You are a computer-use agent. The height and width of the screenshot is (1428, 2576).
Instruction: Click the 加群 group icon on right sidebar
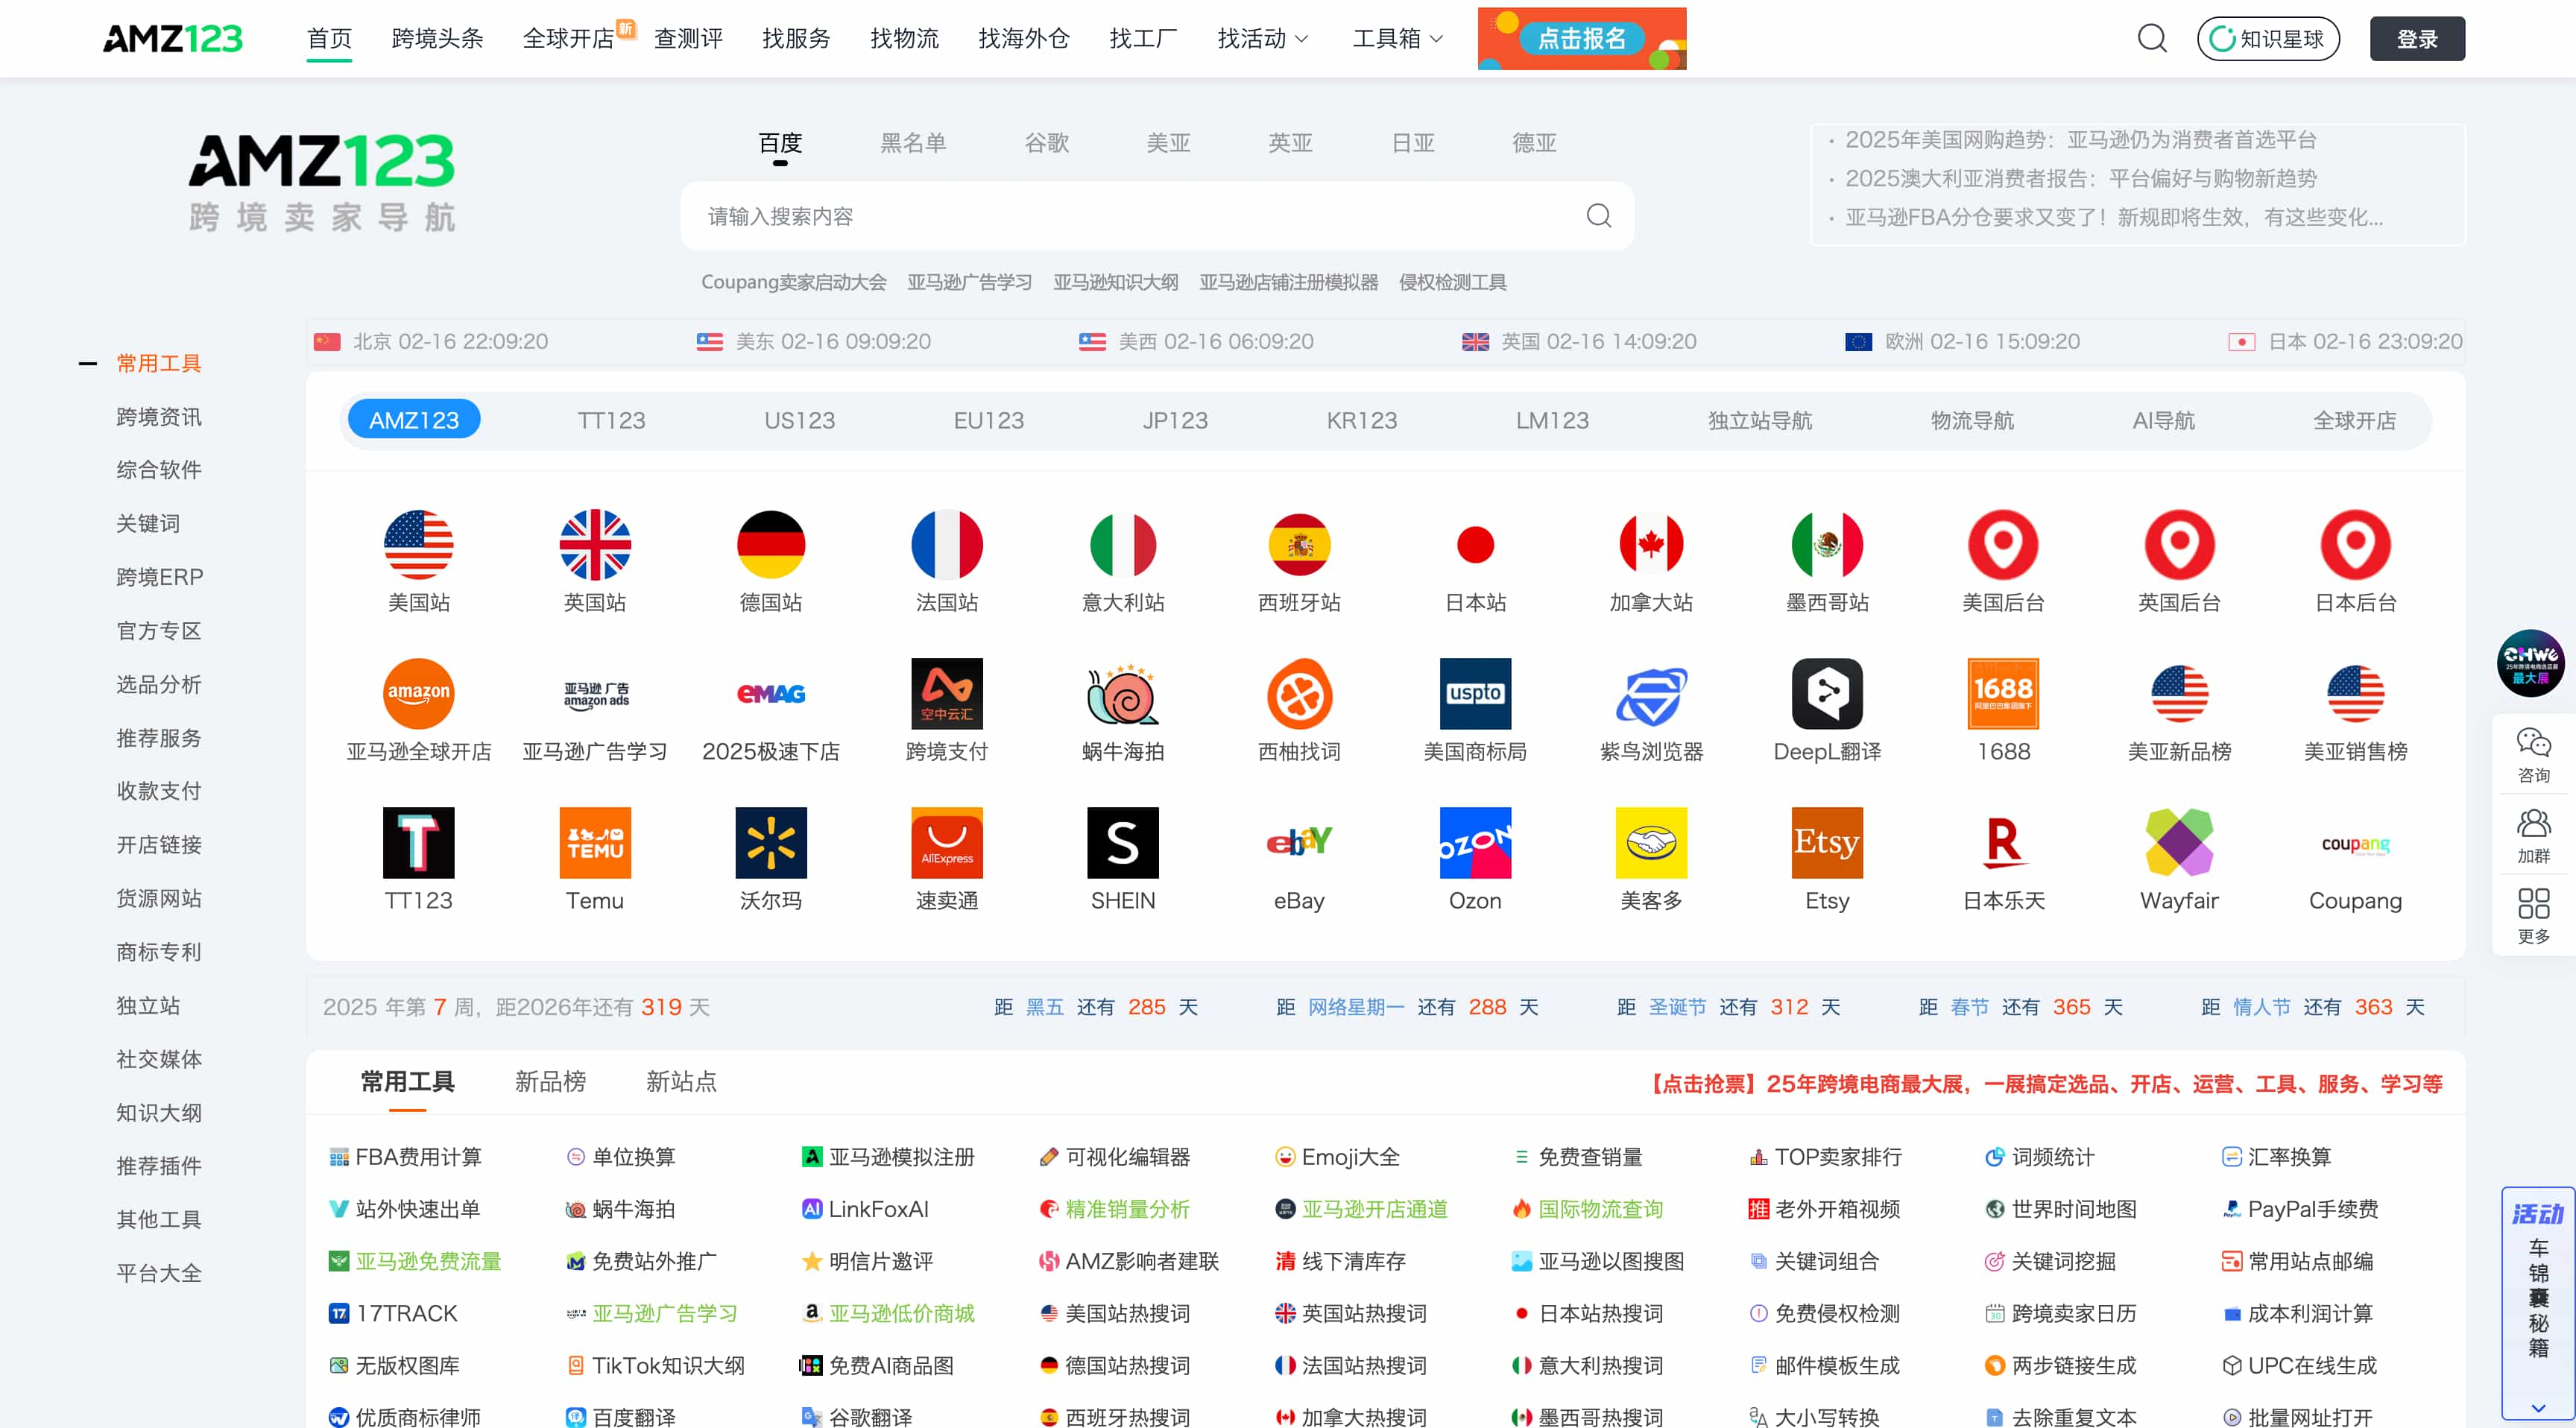coord(2533,823)
